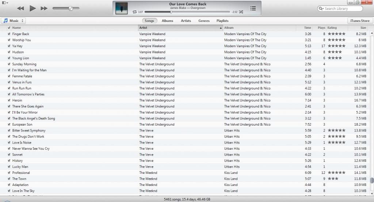
Task: Uncheck the Bitter Sweet Symphony checkbox
Action: tap(9, 130)
